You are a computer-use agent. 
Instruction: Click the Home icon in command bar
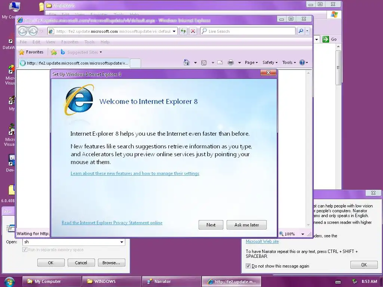(x=187, y=62)
